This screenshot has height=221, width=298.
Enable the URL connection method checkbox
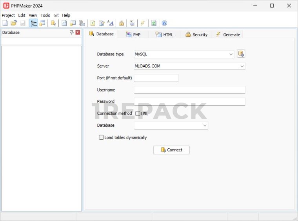pos(138,113)
